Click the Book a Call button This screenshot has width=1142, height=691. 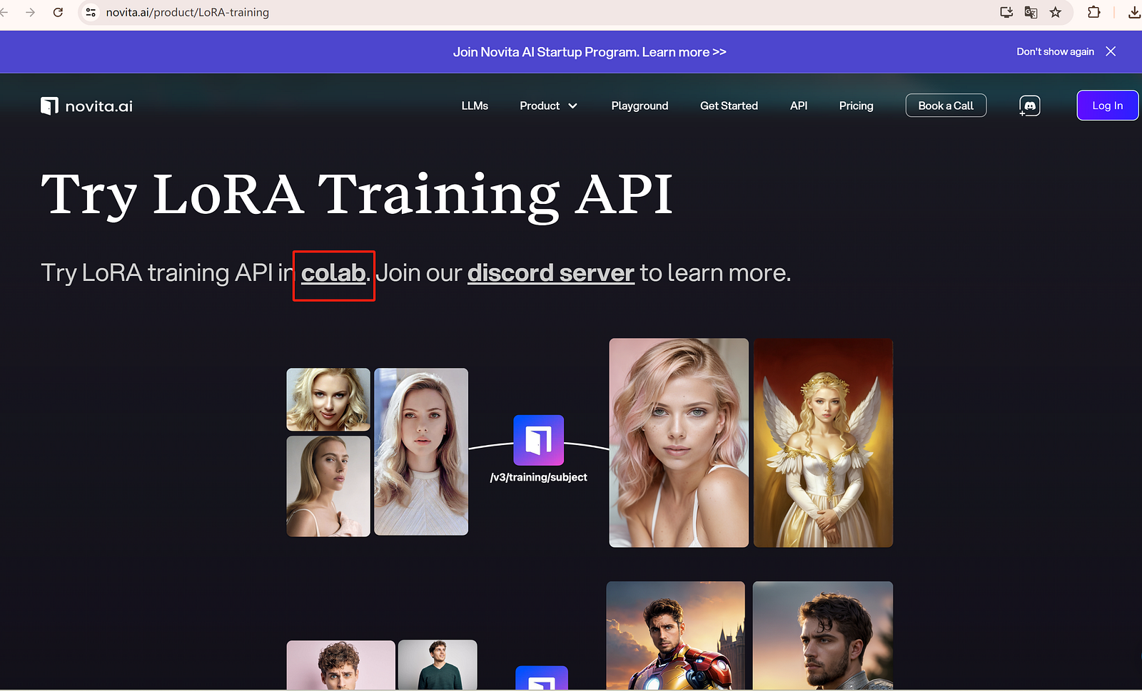[946, 106]
